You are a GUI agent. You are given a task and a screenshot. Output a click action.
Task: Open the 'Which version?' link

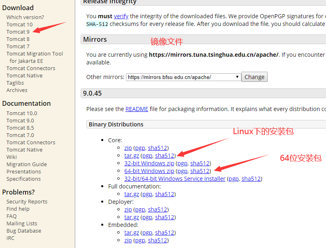pos(25,17)
